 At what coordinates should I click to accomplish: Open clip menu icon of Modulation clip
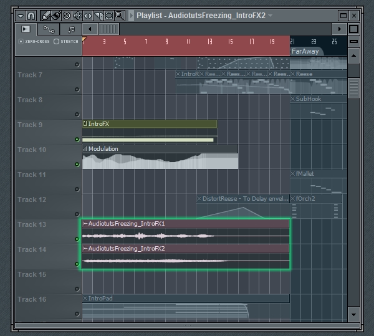click(85, 149)
